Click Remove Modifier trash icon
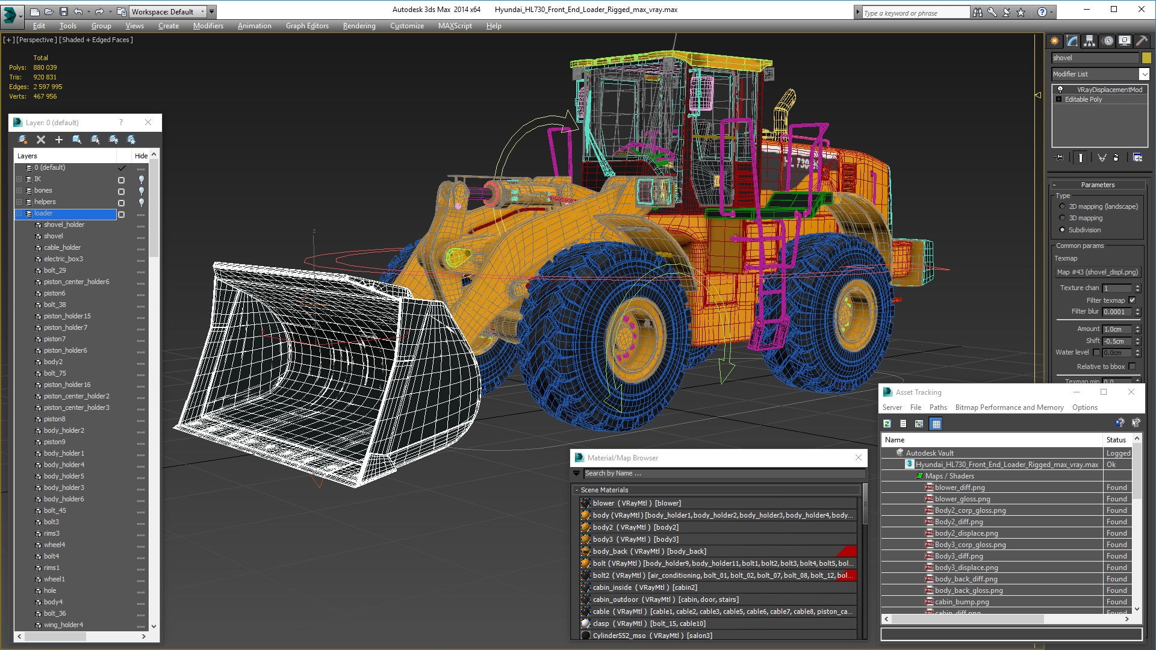1156x650 pixels. click(1116, 158)
